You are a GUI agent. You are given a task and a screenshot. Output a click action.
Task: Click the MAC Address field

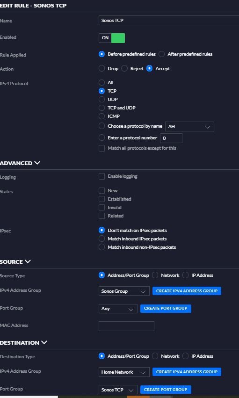coord(126,326)
